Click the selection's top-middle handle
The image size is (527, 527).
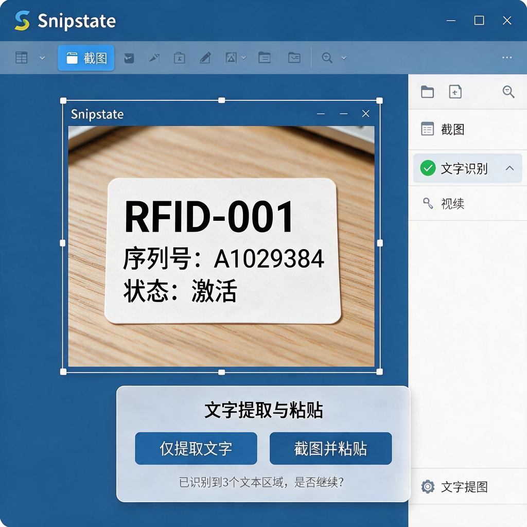(x=221, y=100)
